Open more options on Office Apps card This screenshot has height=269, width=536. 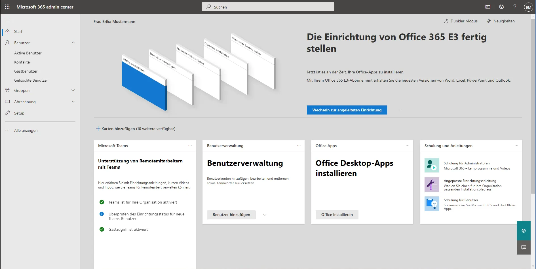coord(408,146)
